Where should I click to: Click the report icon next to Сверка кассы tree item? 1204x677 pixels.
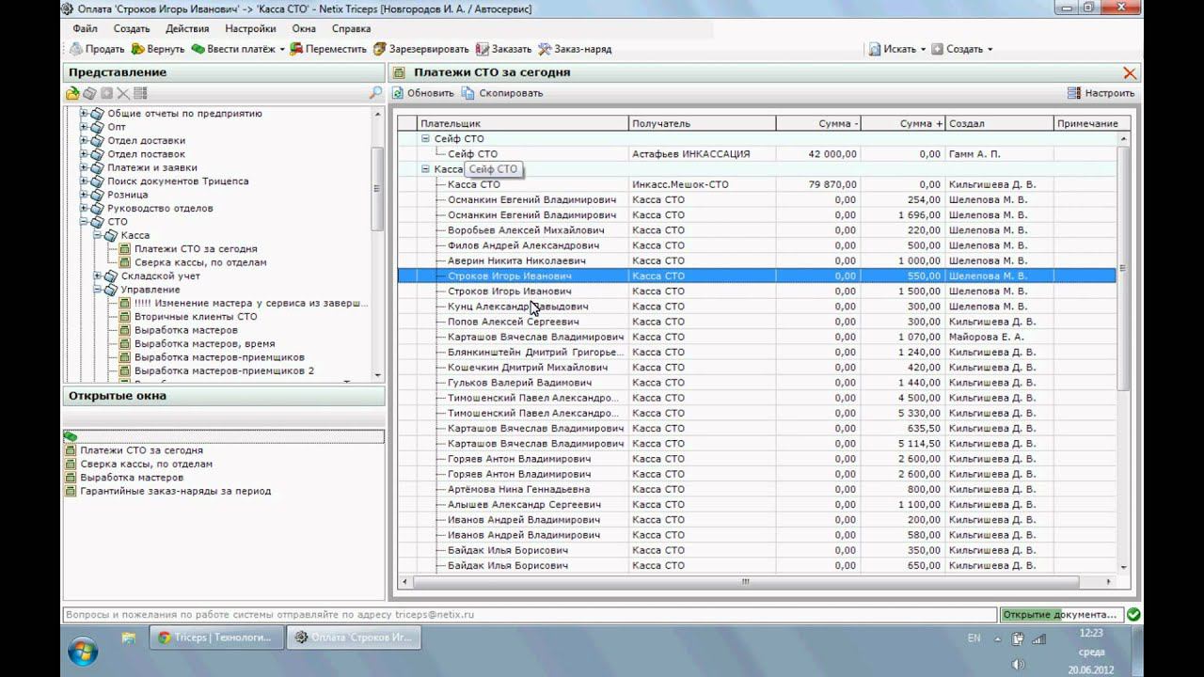tap(125, 262)
